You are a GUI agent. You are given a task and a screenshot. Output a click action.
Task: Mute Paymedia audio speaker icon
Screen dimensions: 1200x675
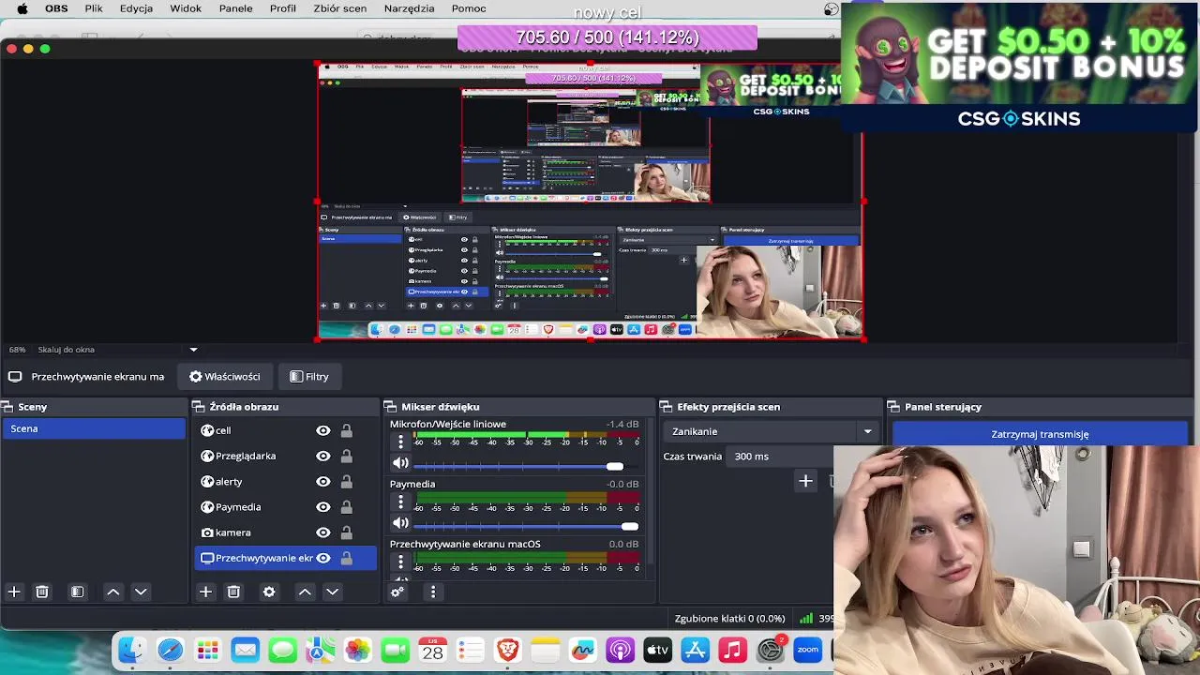(x=400, y=523)
